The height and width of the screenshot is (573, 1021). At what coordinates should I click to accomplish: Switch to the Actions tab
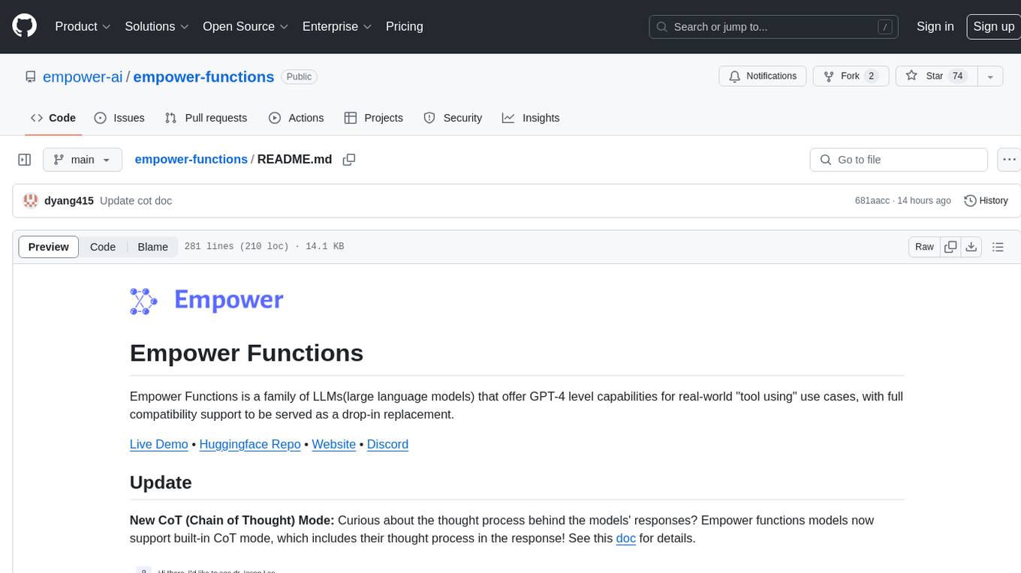coord(297,118)
